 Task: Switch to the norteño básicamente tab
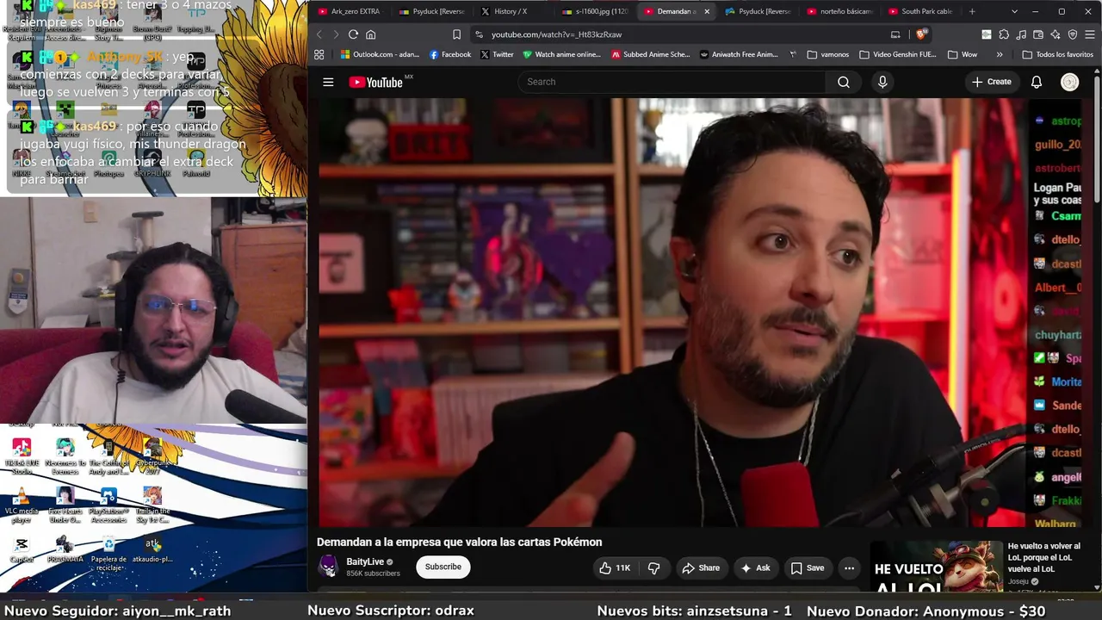(839, 11)
